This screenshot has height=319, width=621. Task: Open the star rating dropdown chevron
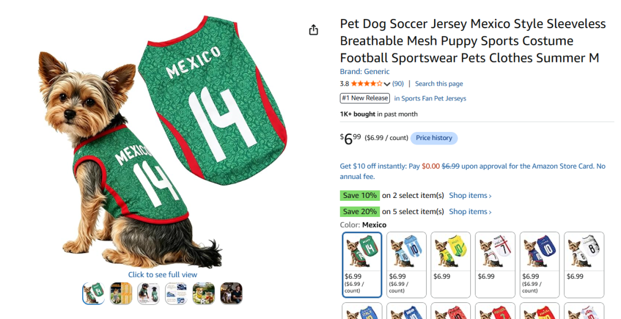(387, 84)
